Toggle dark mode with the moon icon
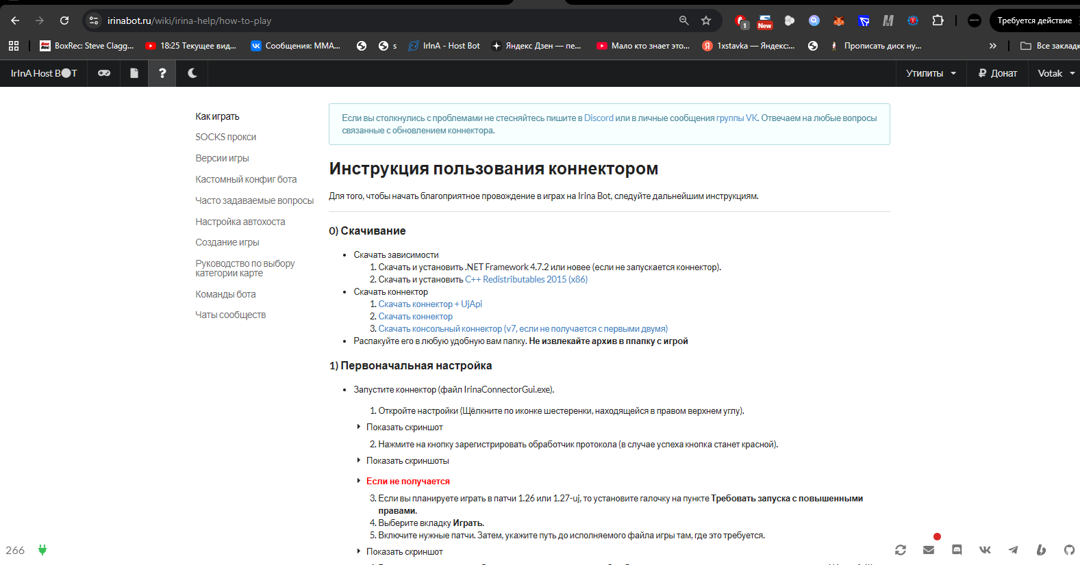Image resolution: width=1080 pixels, height=565 pixels. click(192, 73)
